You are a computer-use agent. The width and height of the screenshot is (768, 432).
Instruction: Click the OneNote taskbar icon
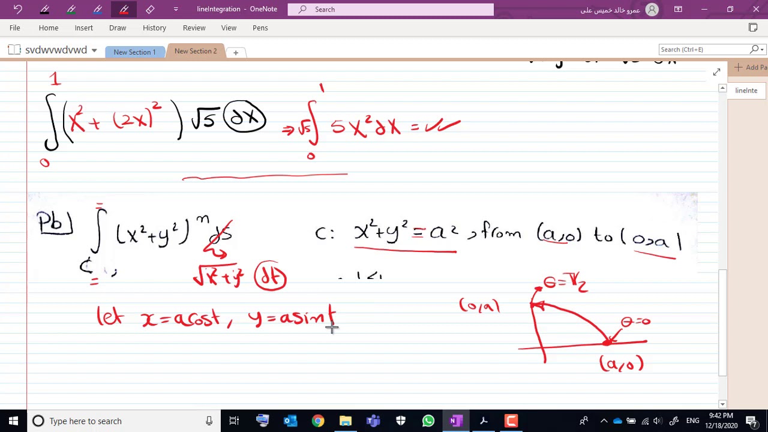click(456, 421)
